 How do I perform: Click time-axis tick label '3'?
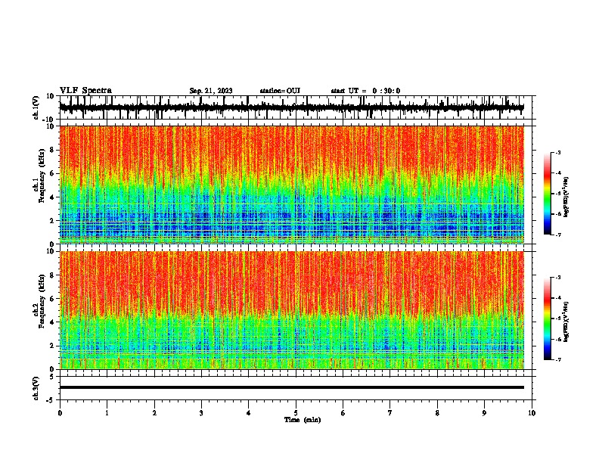(201, 413)
